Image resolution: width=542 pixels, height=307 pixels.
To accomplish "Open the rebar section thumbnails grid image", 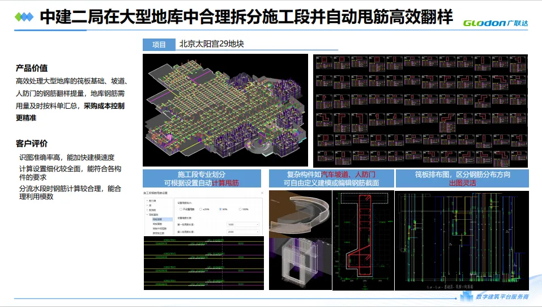I will [420, 110].
